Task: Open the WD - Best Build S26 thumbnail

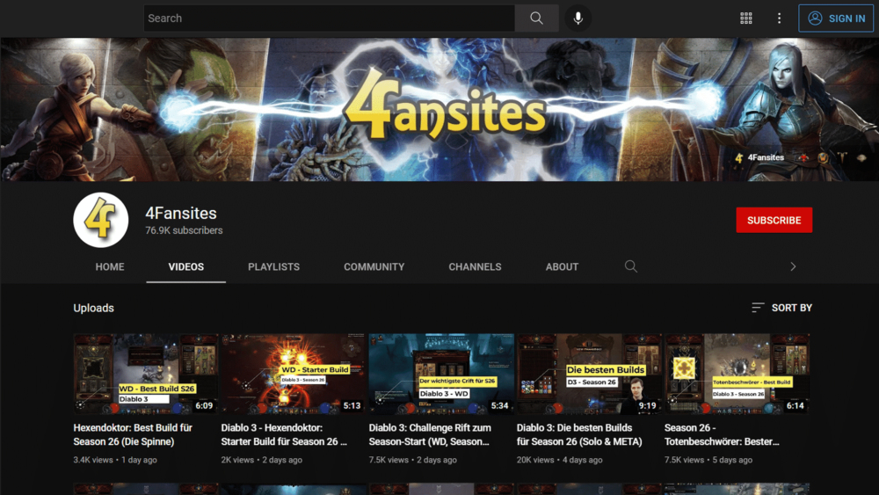Action: point(145,374)
